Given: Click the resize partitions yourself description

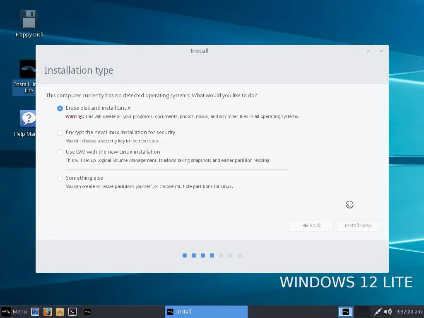Looking at the screenshot, I should [149, 186].
